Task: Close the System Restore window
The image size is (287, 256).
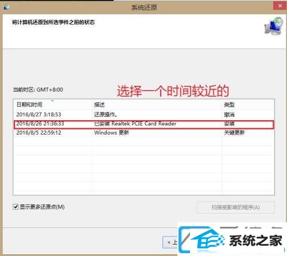Action: tap(280, 6)
